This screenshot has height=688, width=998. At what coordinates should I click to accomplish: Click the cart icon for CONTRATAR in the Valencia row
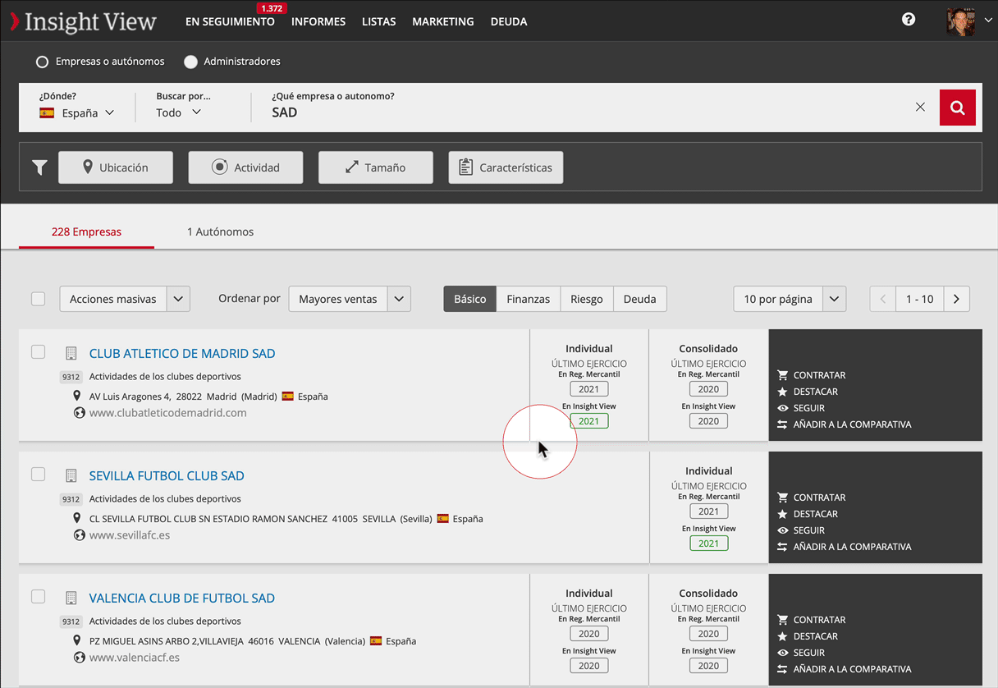782,620
